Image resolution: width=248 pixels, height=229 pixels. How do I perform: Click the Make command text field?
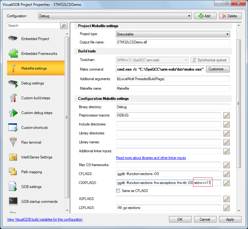click(161, 69)
